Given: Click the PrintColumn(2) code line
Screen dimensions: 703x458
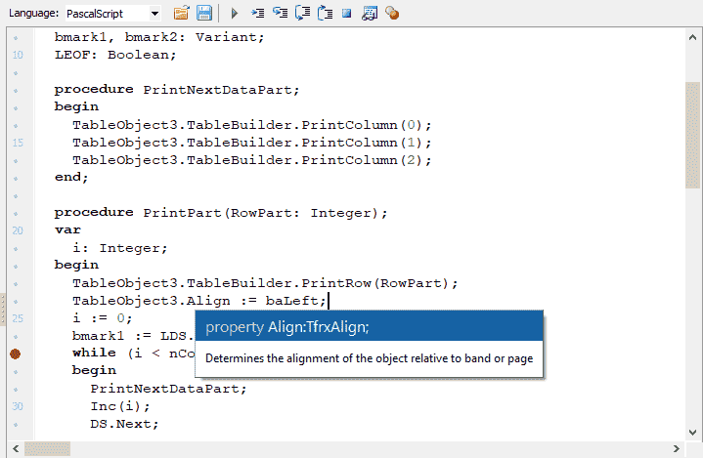Looking at the screenshot, I should pos(252,160).
